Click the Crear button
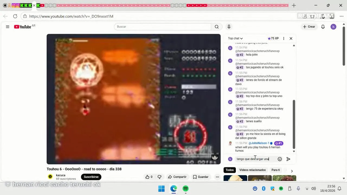347x195 pixels. [x=309, y=27]
